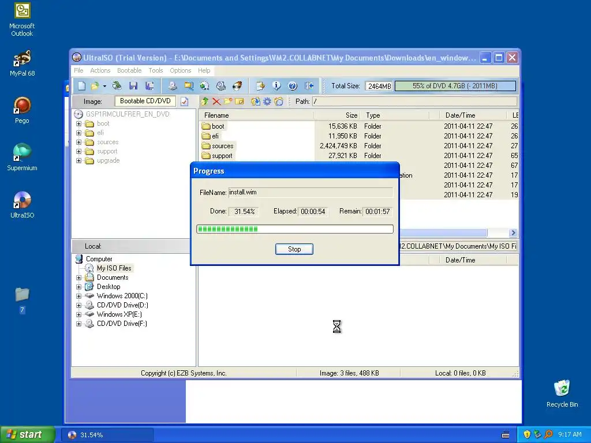Click the New Folder icon
The image size is (591, 443).
click(x=227, y=102)
